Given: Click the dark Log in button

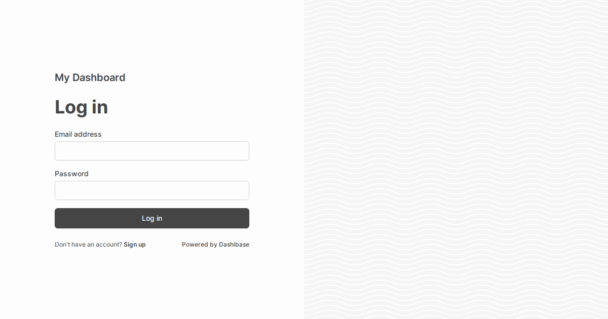Looking at the screenshot, I should (152, 218).
